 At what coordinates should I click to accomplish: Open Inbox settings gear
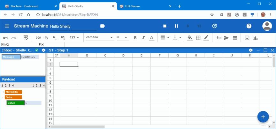tap(43, 50)
